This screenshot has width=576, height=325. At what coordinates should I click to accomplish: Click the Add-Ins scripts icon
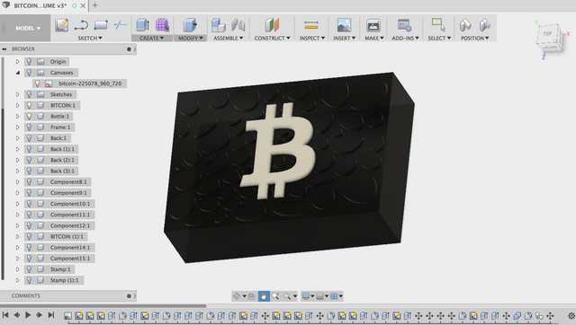[x=404, y=25]
